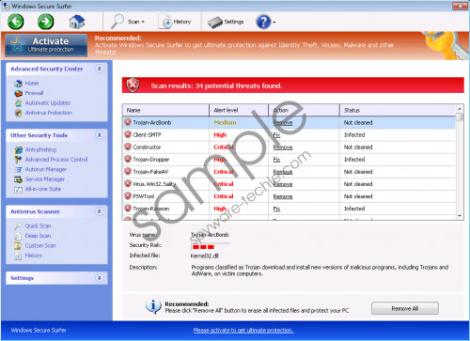Click the blue Help question mark icon
The height and width of the screenshot is (341, 470).
click(x=263, y=22)
